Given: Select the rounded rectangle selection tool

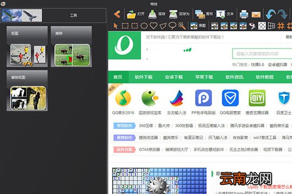Looking at the screenshot, I should tap(135, 26).
